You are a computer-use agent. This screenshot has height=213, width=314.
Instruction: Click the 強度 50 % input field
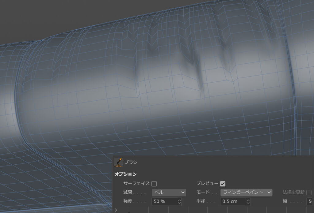click(x=163, y=202)
